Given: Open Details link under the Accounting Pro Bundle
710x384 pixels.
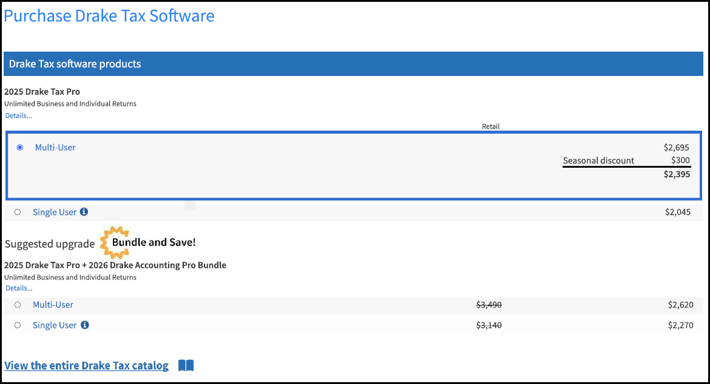Looking at the screenshot, I should click(x=19, y=288).
